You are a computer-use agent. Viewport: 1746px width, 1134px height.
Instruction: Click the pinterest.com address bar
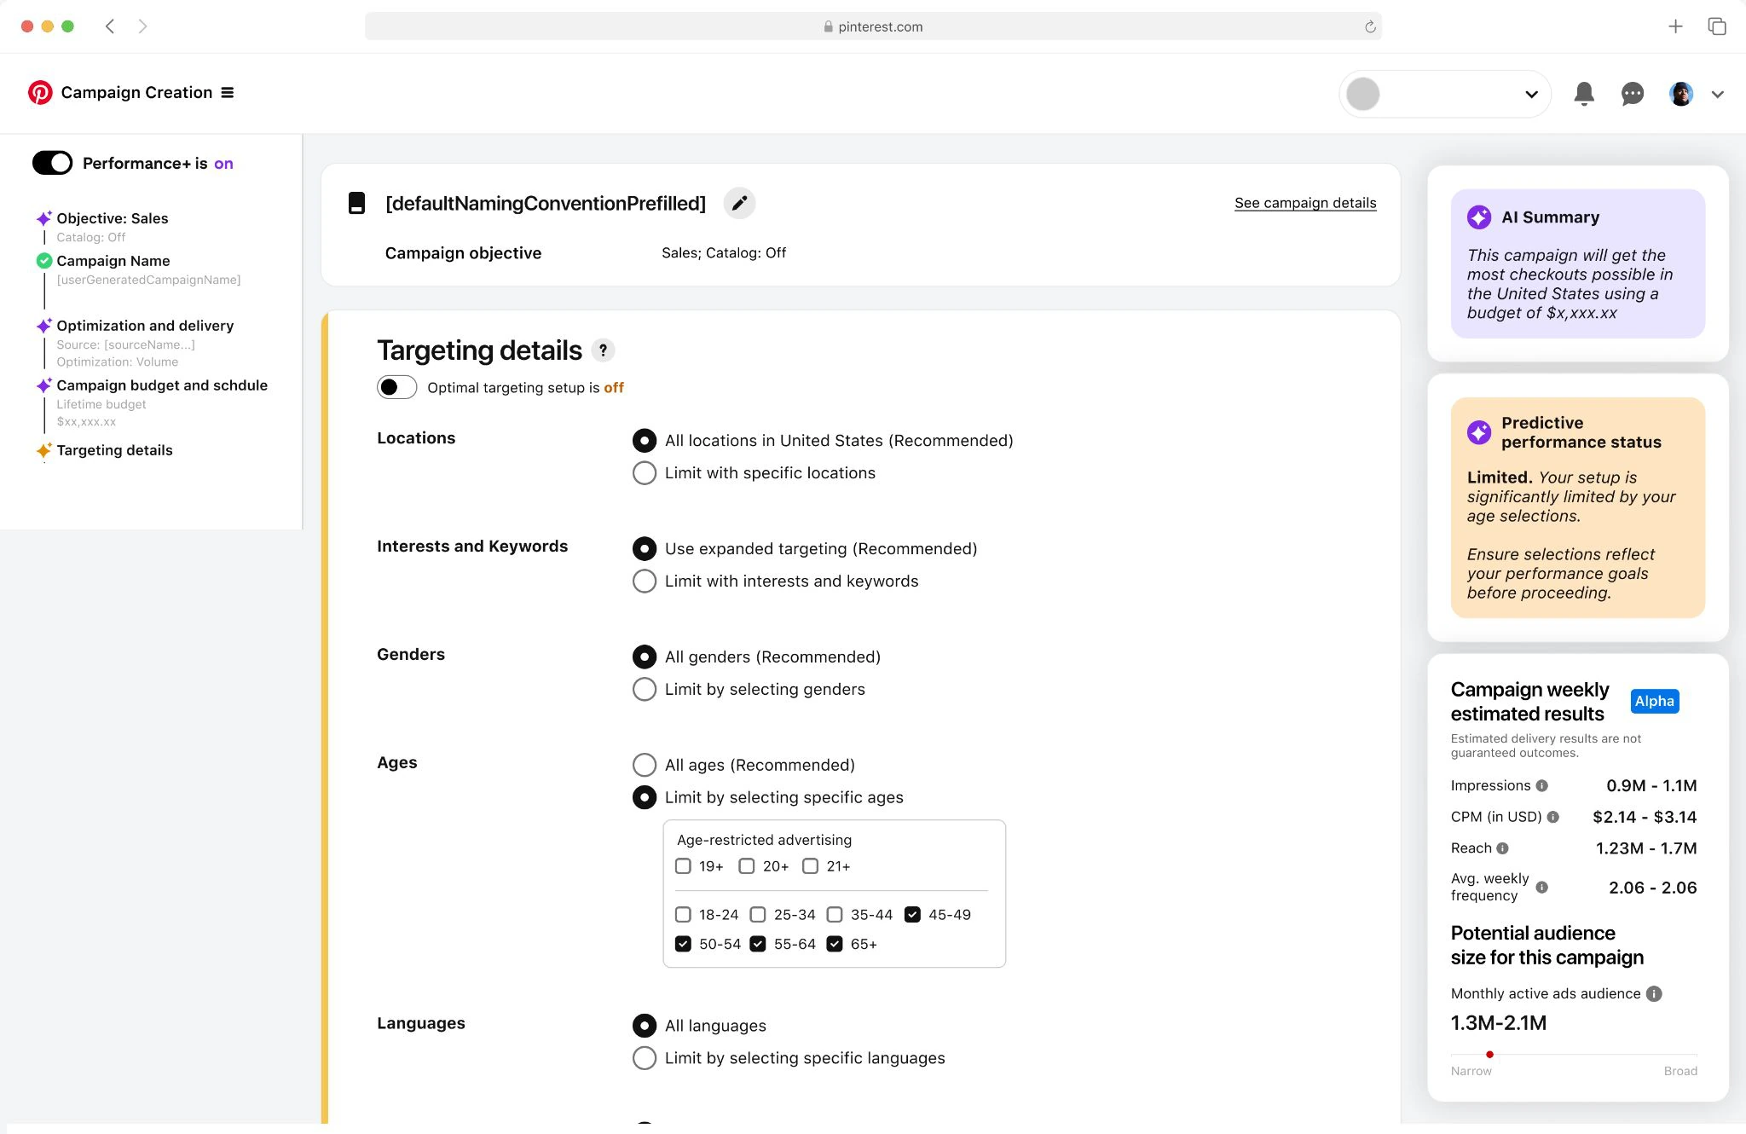pos(873,26)
